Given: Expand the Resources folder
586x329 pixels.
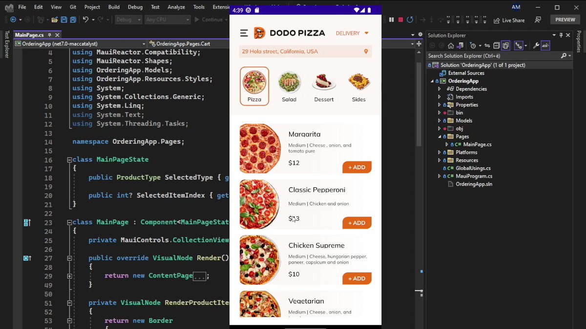Looking at the screenshot, I should point(439,160).
